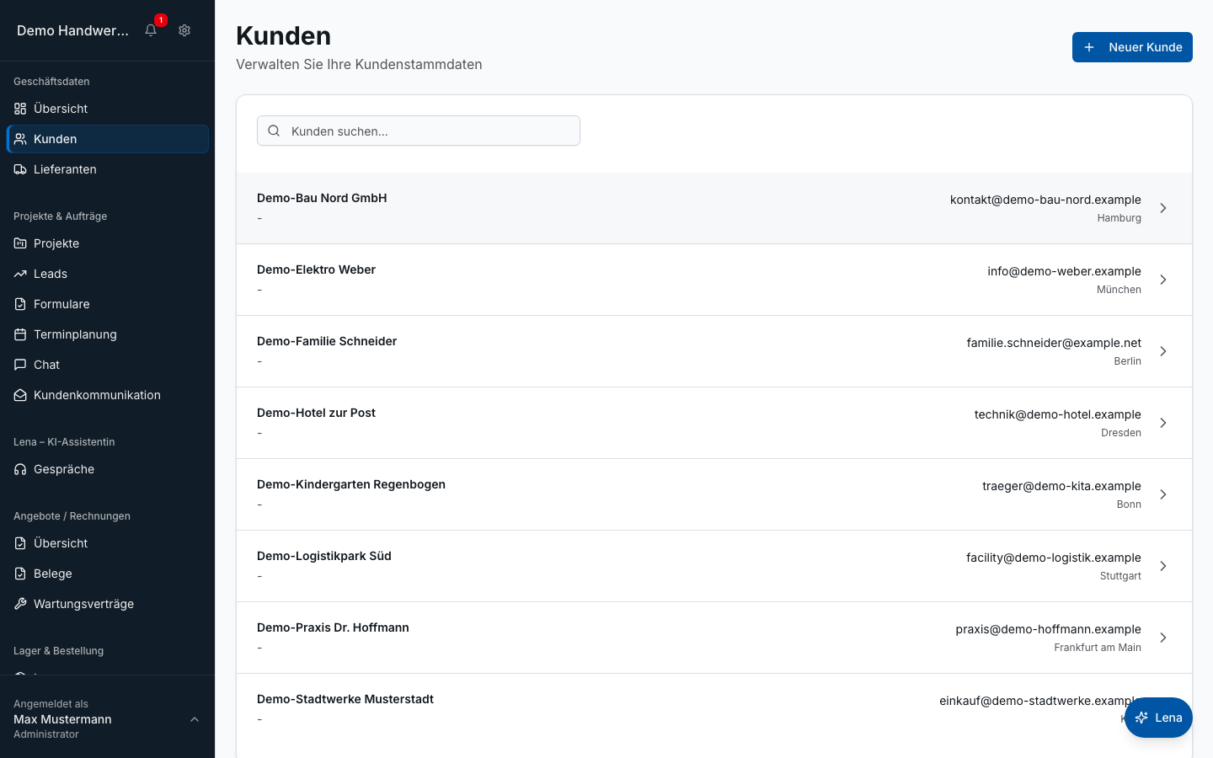Click the Übersicht icon under Geschäftsdaten

click(x=20, y=109)
